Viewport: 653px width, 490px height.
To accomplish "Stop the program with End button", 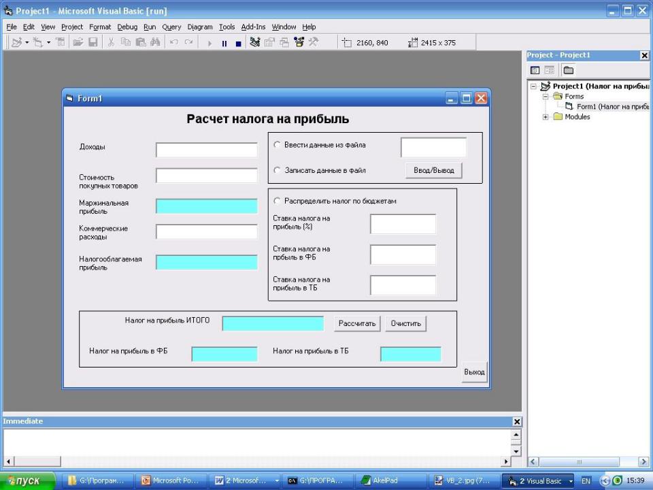I will (x=239, y=44).
